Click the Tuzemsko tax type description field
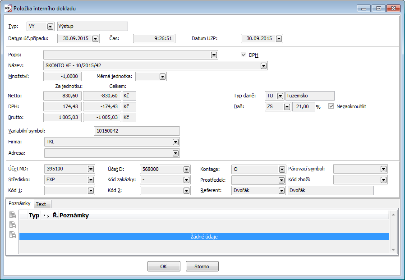 (x=310, y=96)
